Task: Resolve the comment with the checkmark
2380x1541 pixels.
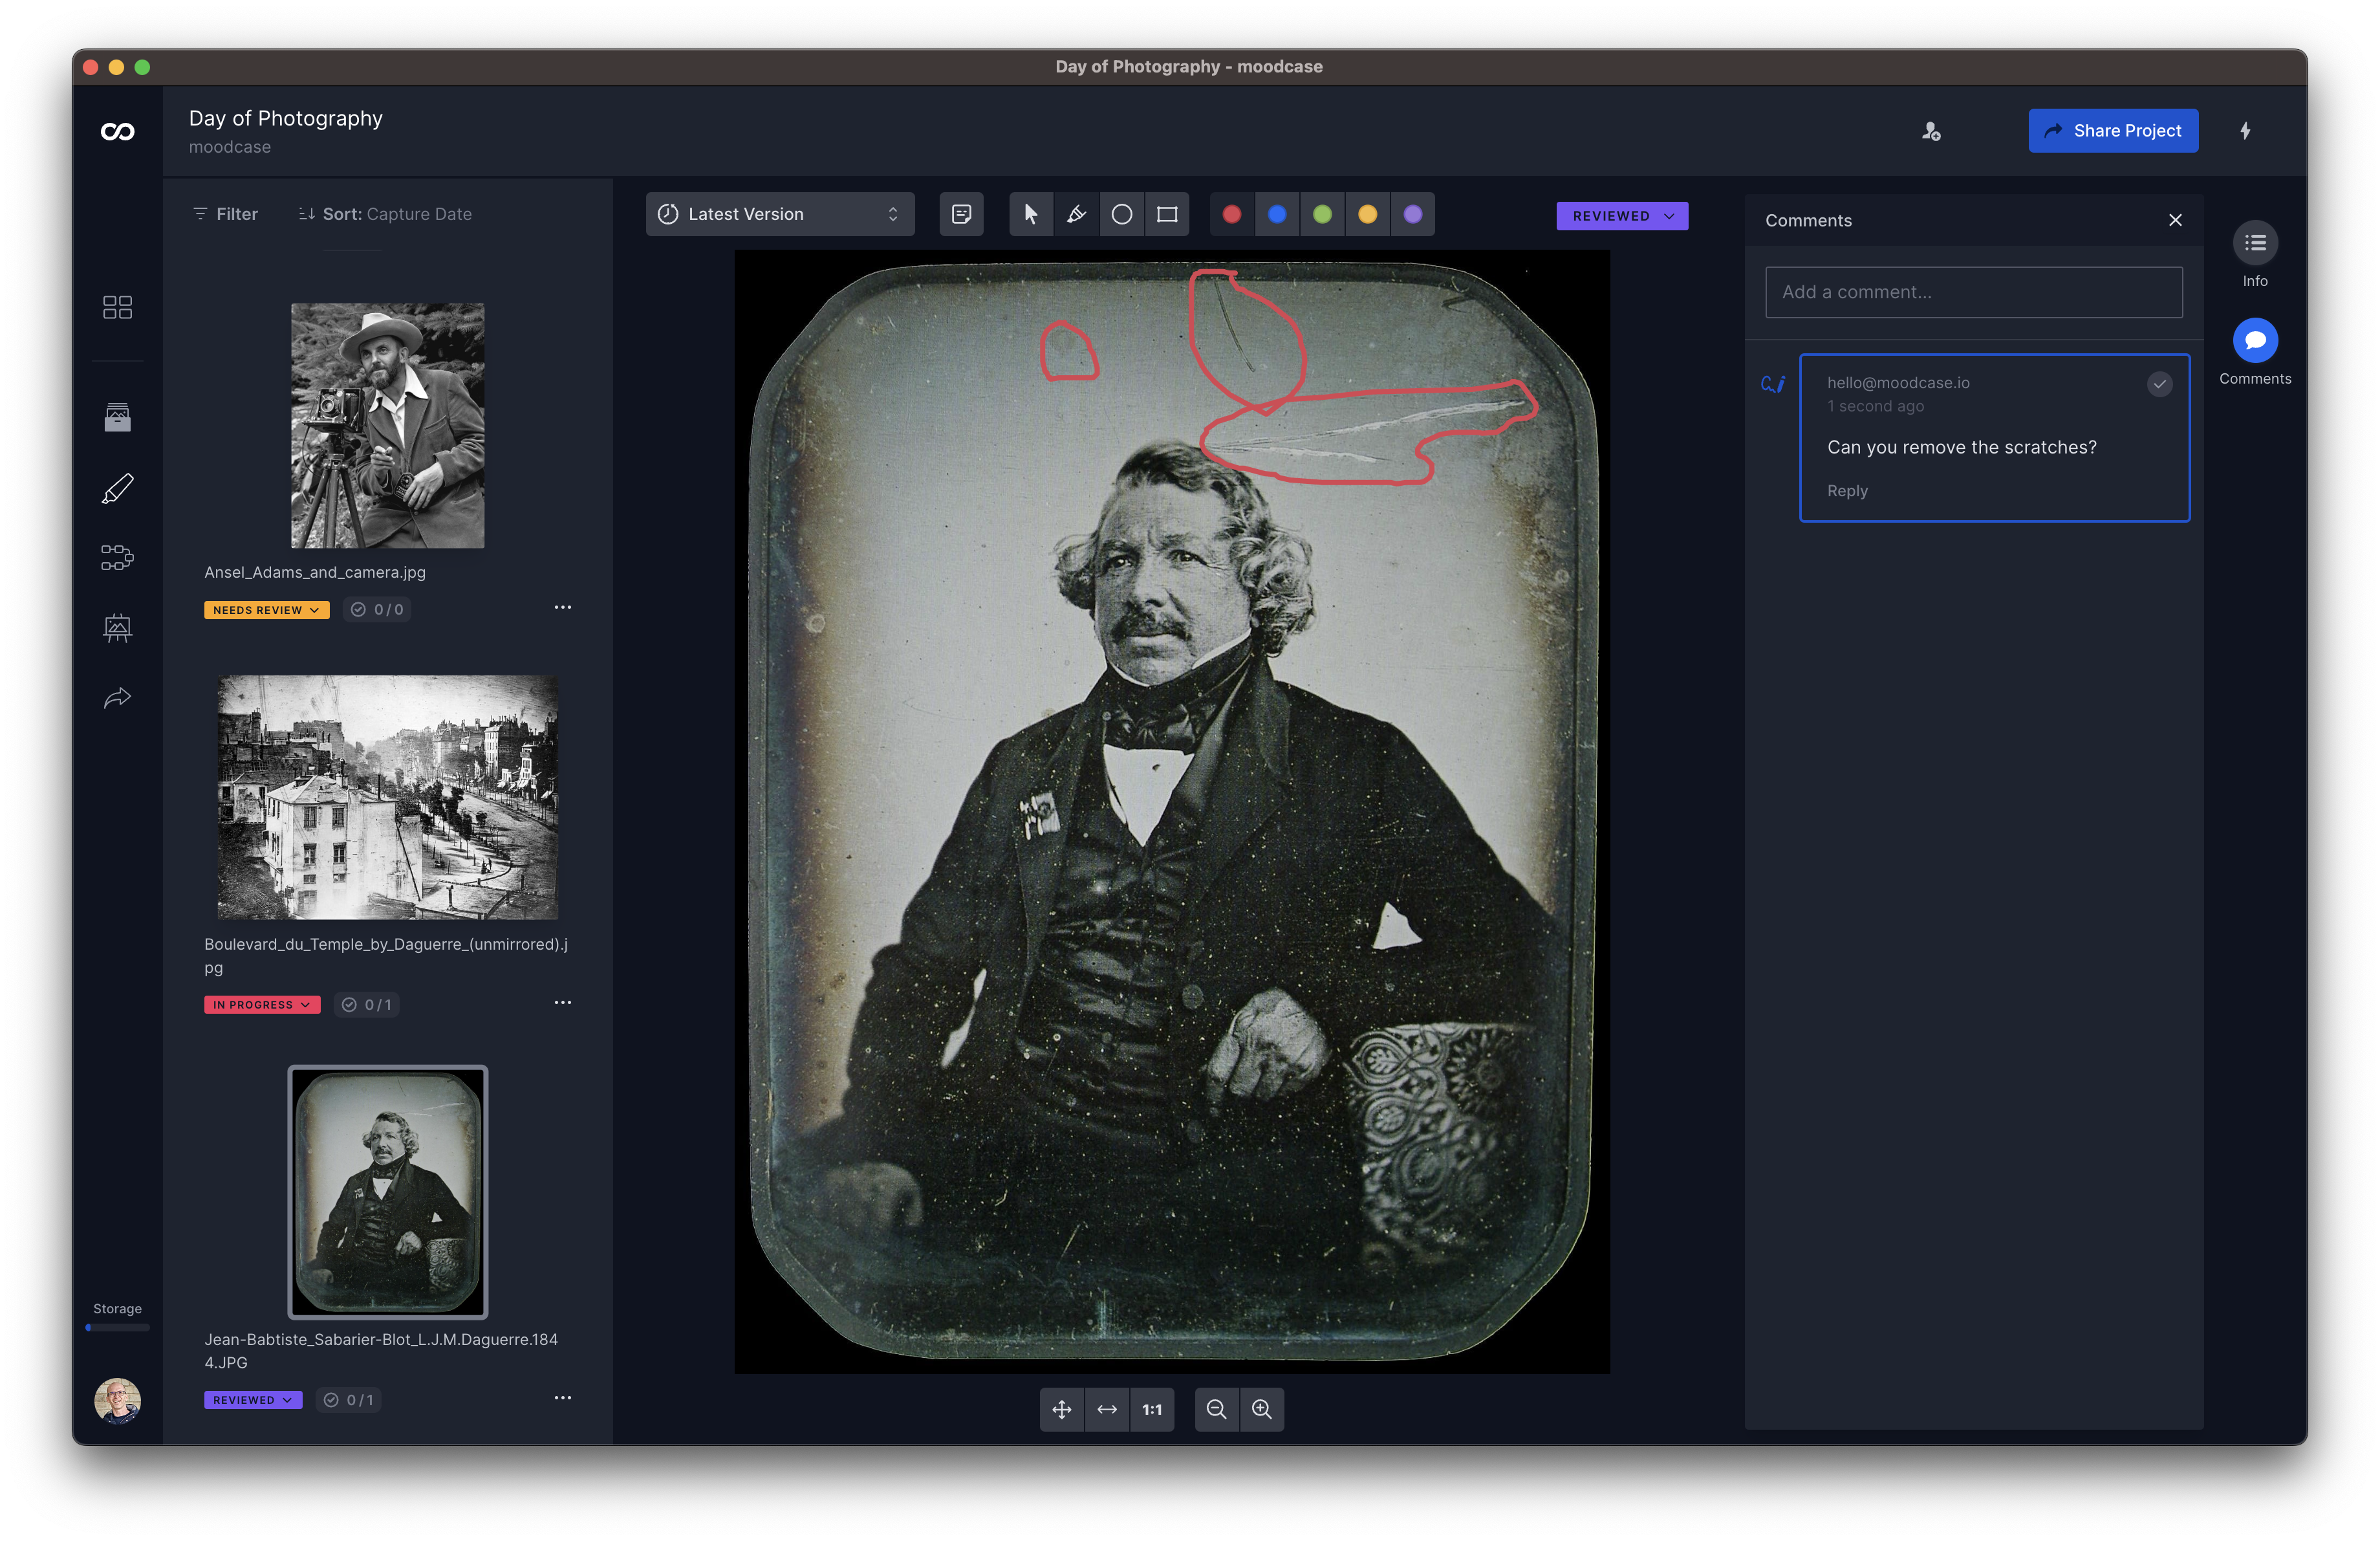Action: 2159,384
